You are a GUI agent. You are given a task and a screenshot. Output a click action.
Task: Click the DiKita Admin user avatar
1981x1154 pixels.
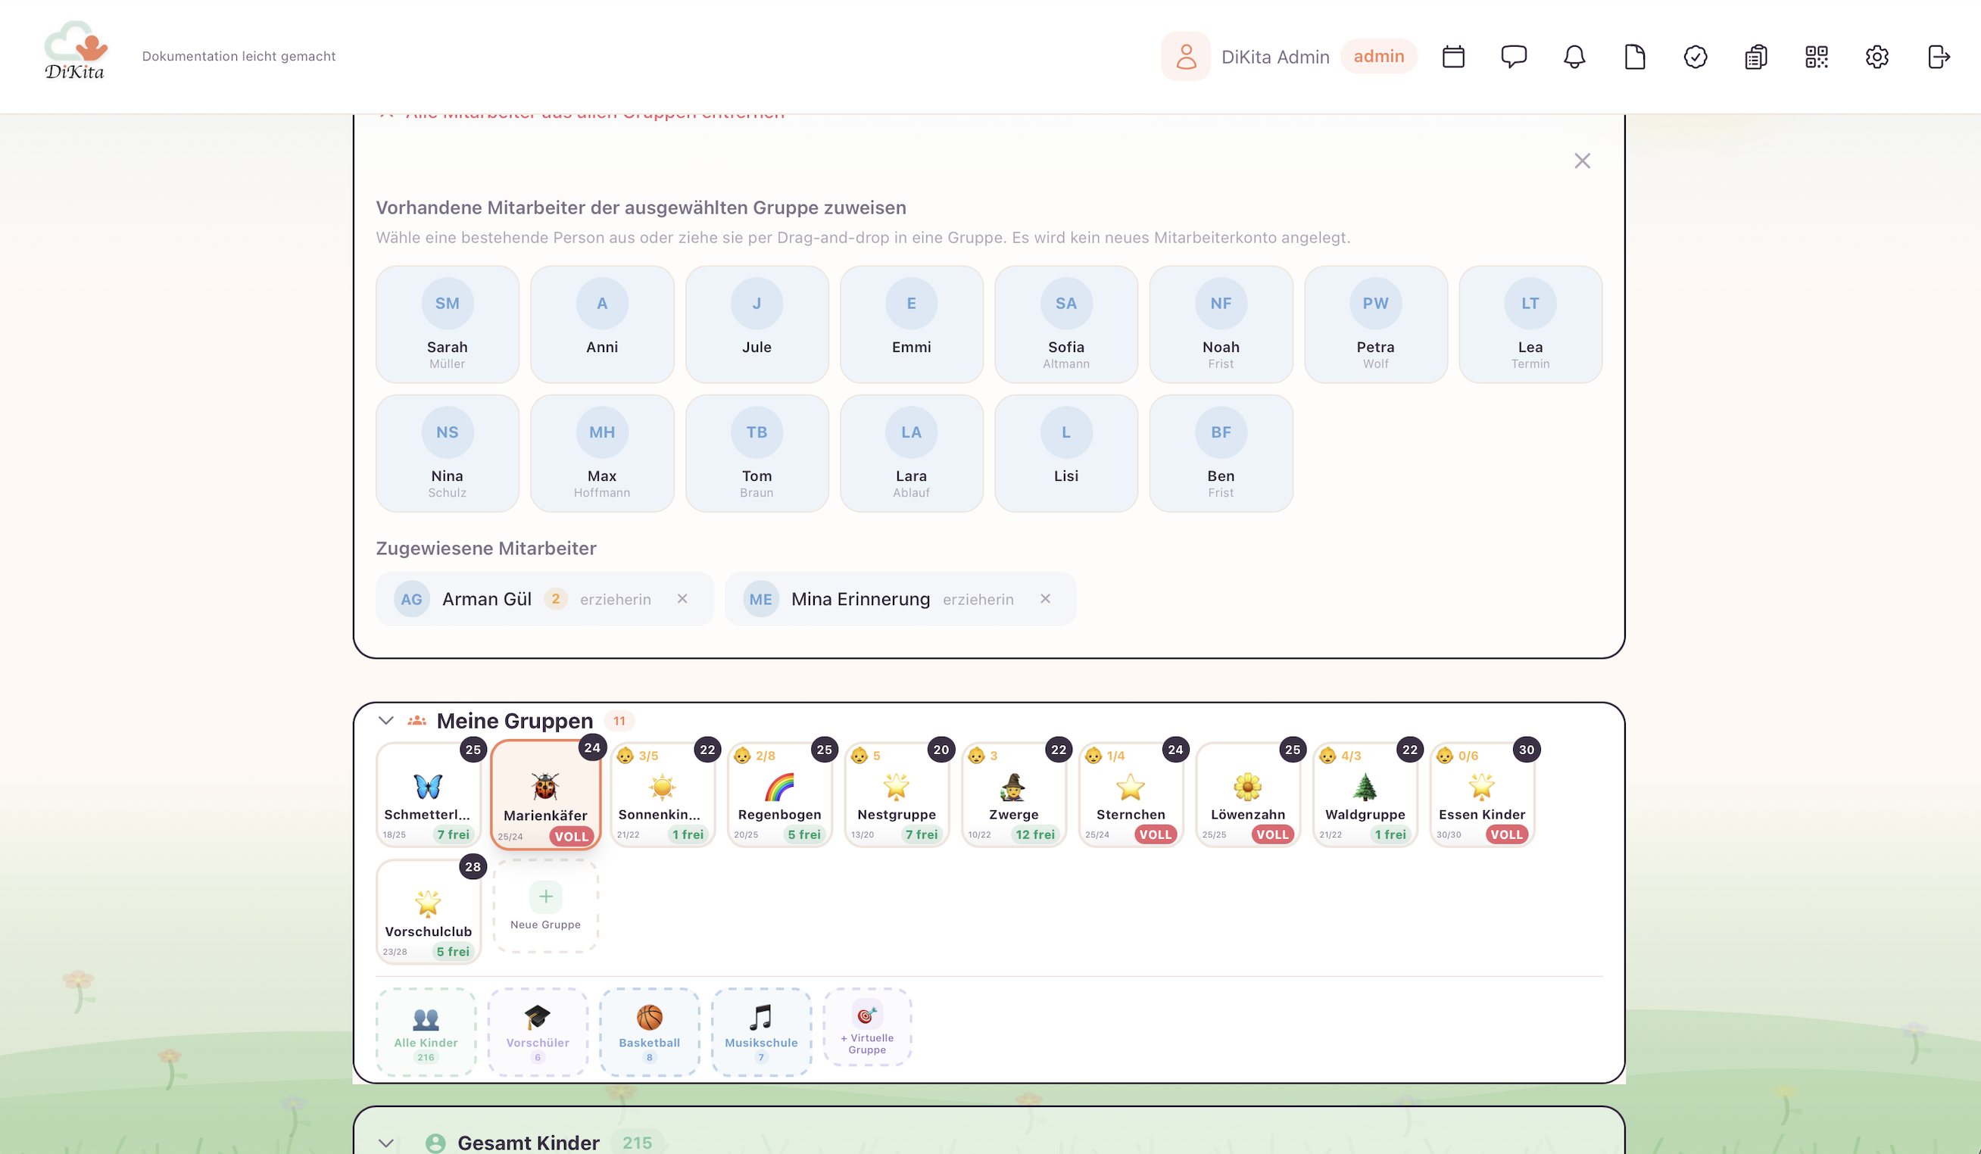[1185, 57]
